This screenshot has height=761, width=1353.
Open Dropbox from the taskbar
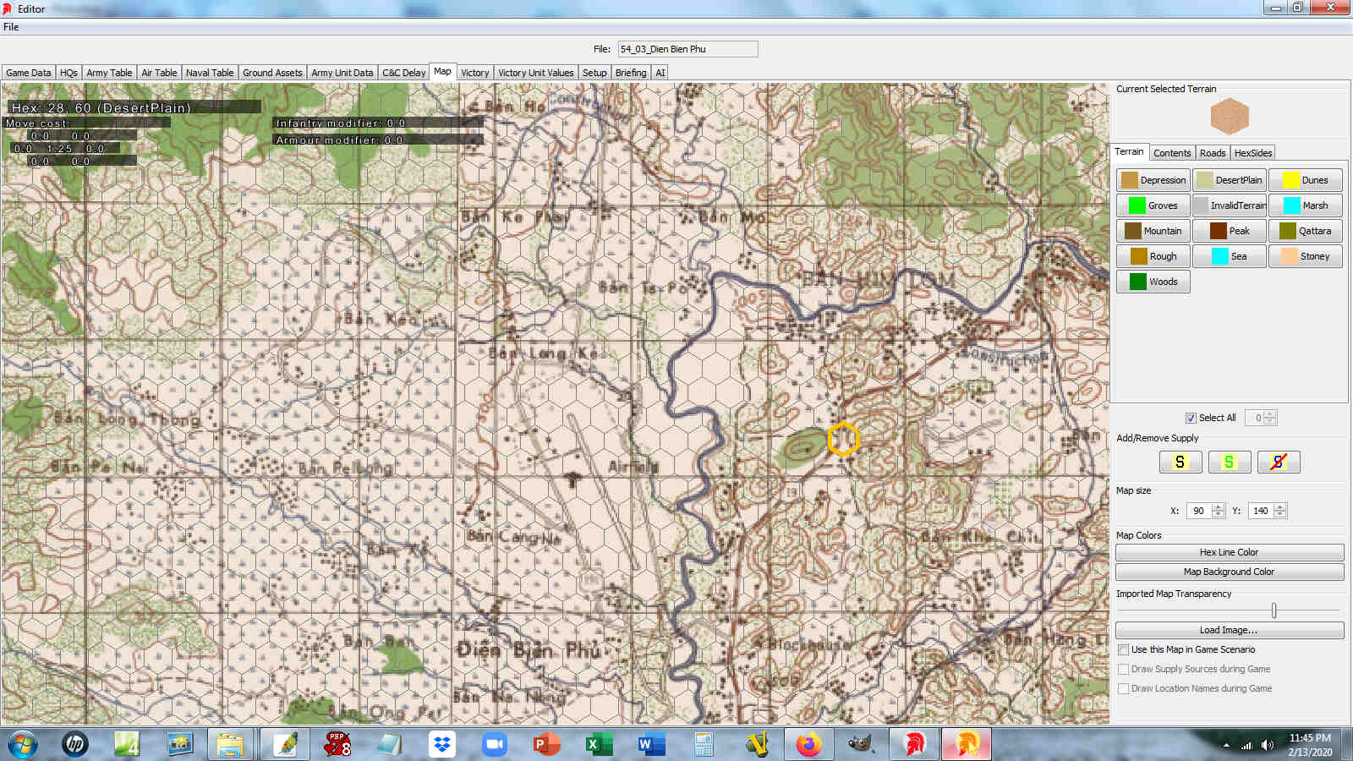[441, 744]
